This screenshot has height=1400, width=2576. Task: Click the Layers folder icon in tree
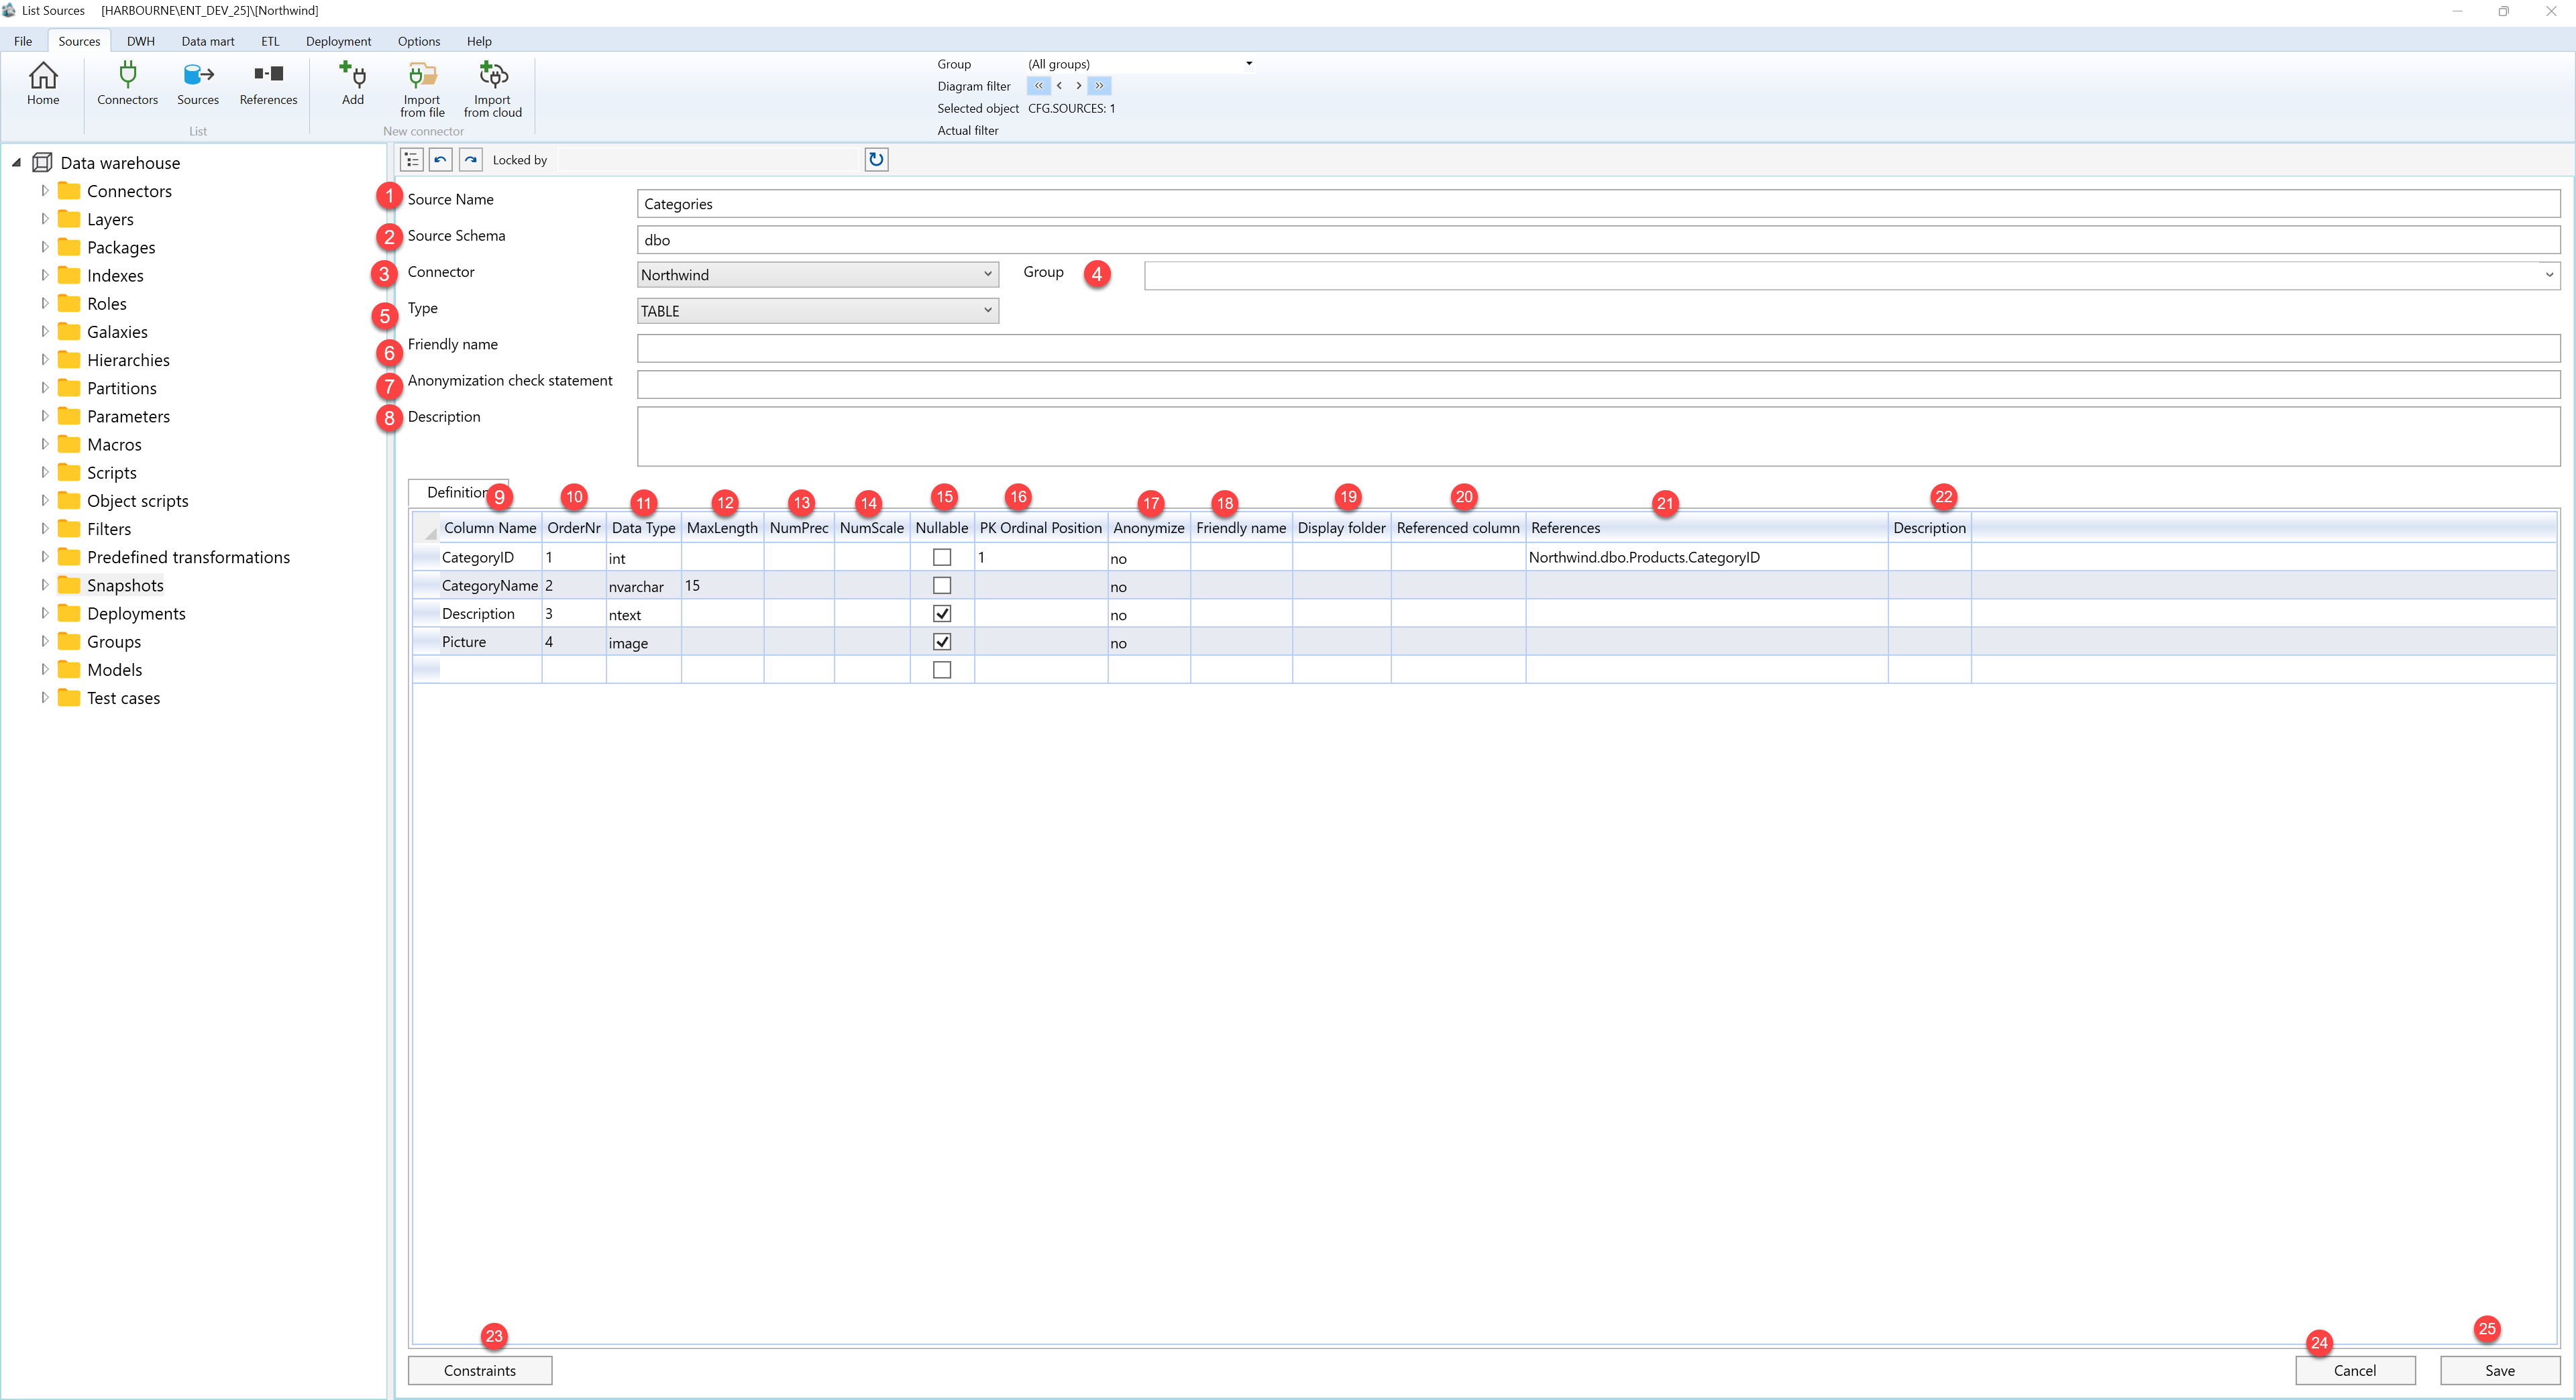(69, 219)
